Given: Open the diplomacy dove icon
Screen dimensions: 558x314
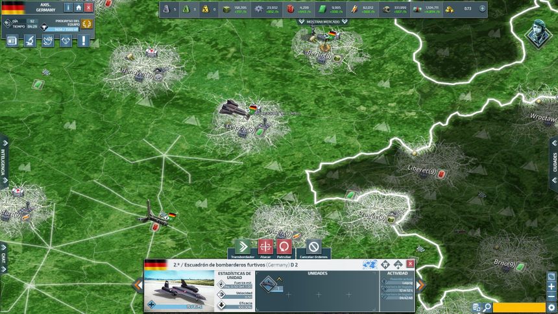Looking at the screenshot, I should (x=47, y=41).
